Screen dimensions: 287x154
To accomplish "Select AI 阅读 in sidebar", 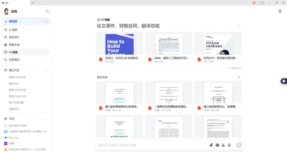I will tap(26, 52).
